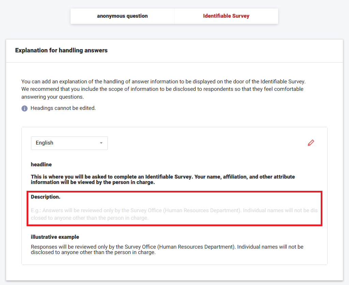Select the Identifiable Survey tab
This screenshot has width=349, height=285.
click(x=226, y=16)
